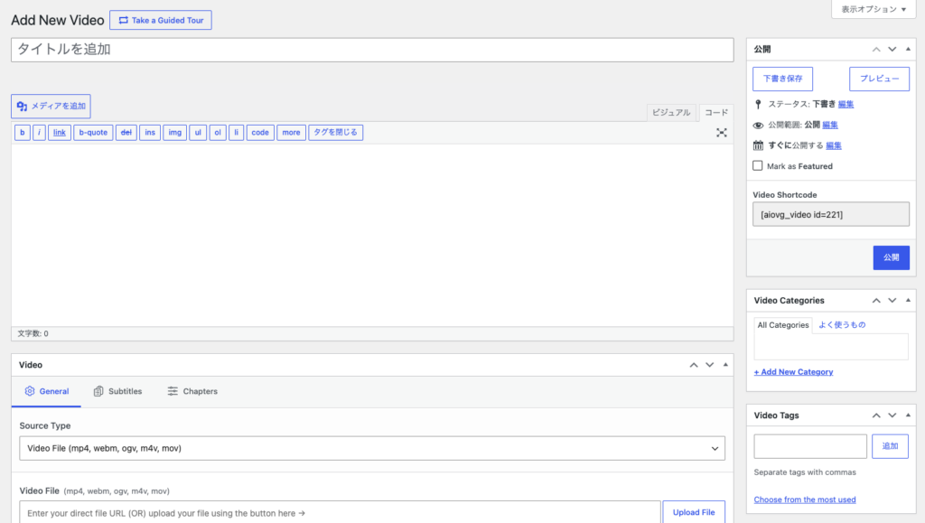This screenshot has width=925, height=523.
Task: Click Choose from the most used
Action: click(x=805, y=500)
